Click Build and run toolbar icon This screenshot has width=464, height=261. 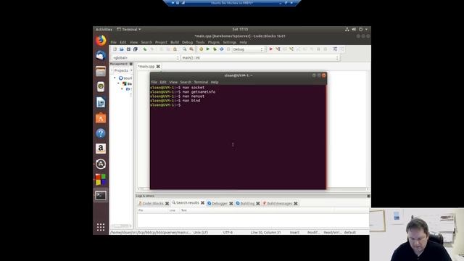(215, 49)
